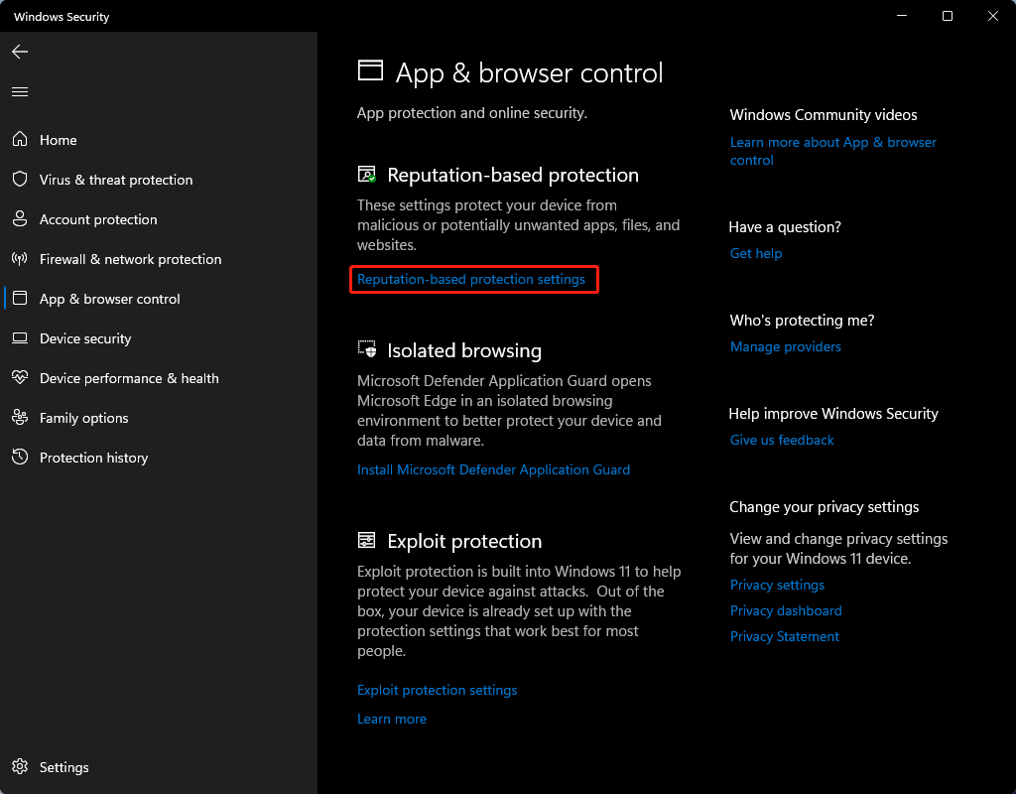Select the Virus & threat protection shield icon
Screen dimensions: 1016x794
[20, 180]
